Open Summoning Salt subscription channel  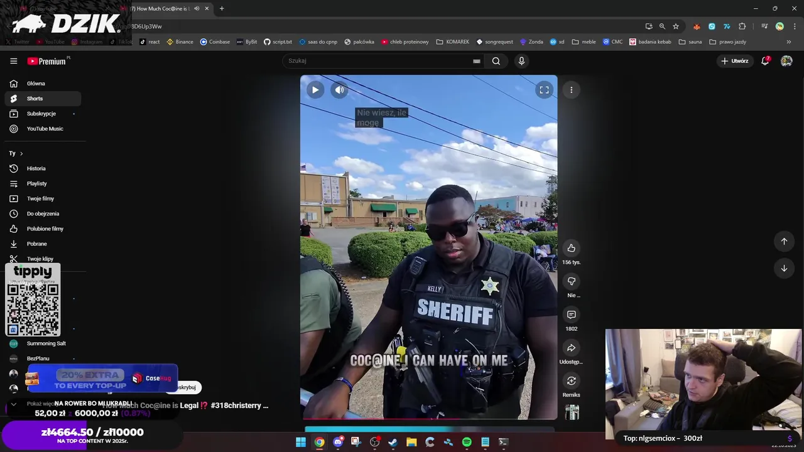point(43,343)
